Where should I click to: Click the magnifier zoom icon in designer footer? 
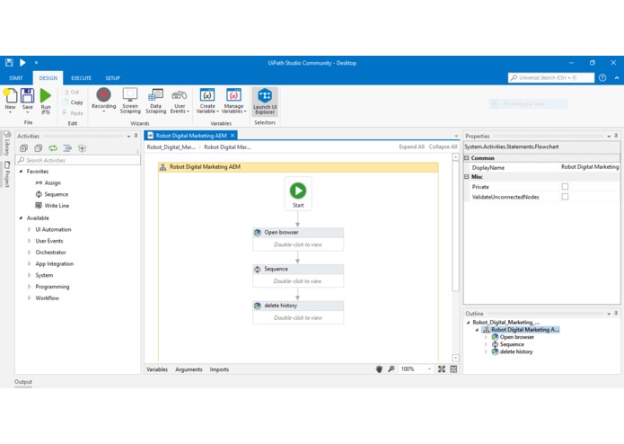tap(391, 369)
